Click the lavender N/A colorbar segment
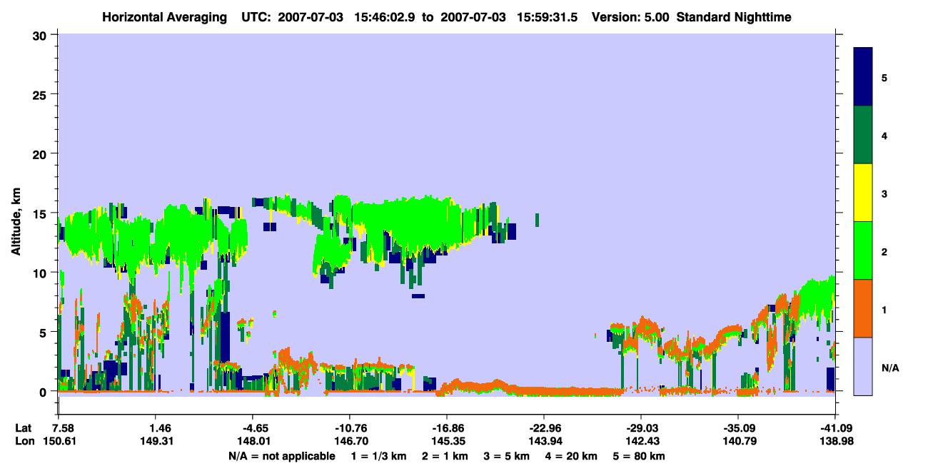The image size is (928, 476). [863, 366]
